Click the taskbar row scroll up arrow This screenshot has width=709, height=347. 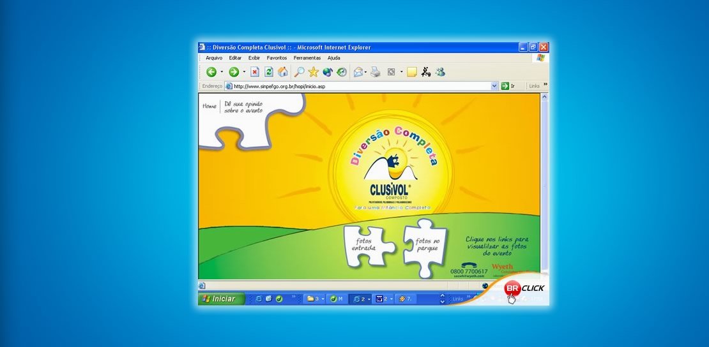coord(442,296)
